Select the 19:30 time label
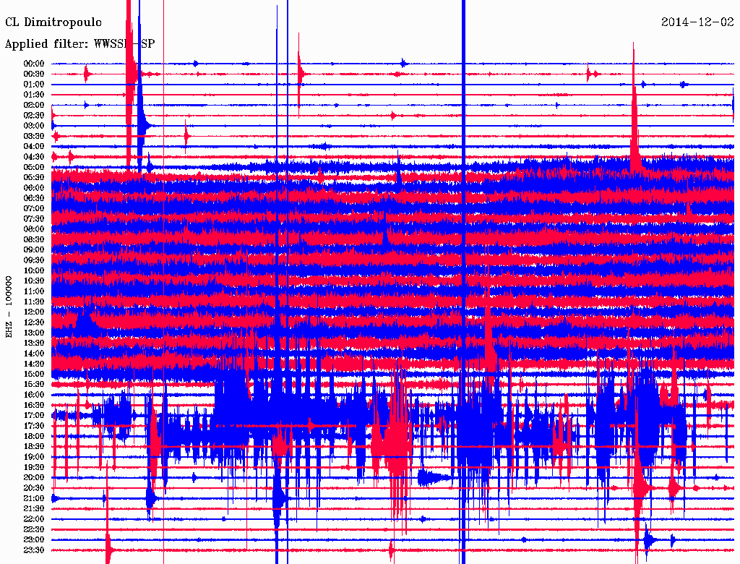Viewport: 740px width, 564px height. 34,467
